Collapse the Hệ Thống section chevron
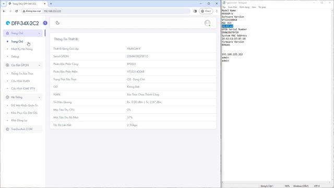 coord(40,98)
